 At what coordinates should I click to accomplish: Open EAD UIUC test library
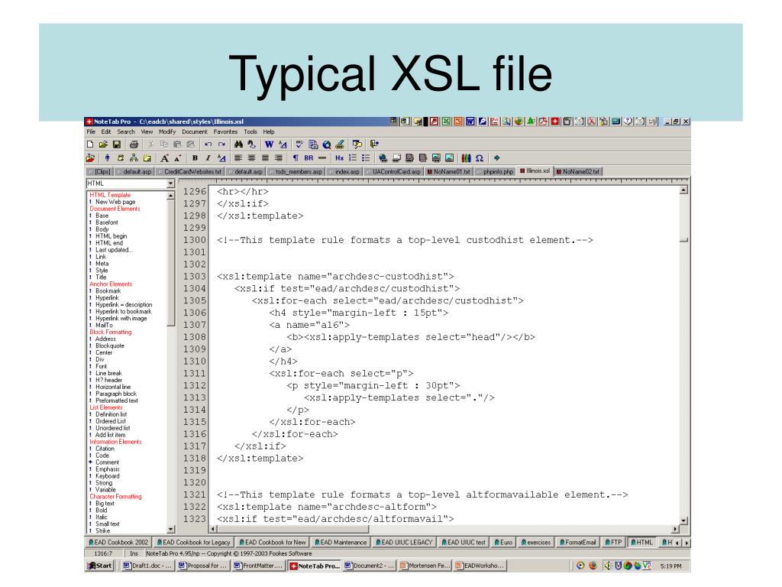coord(462,543)
